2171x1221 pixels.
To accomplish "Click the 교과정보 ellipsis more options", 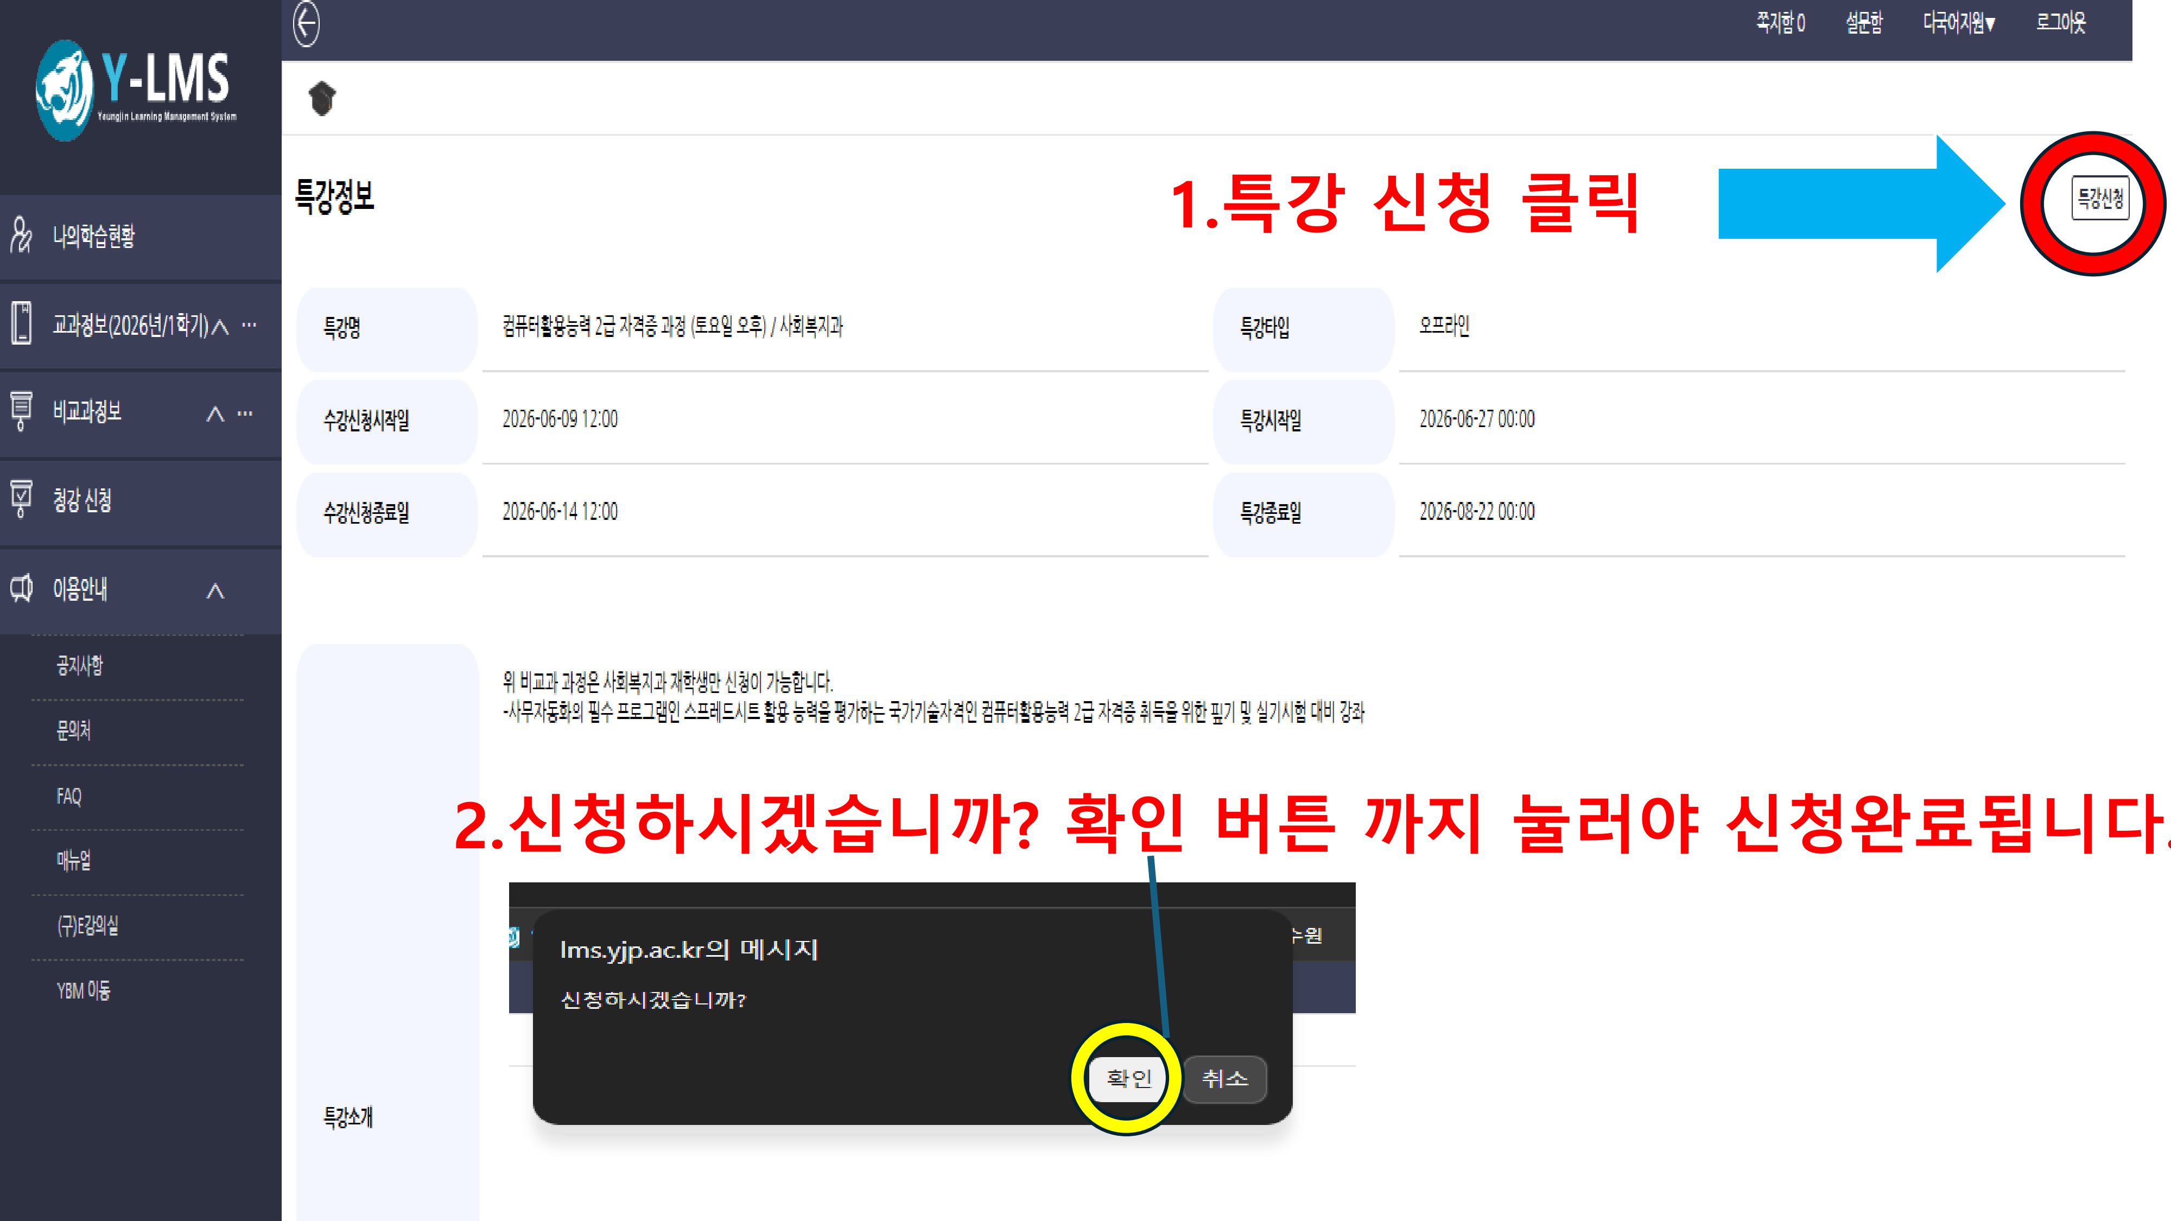I will click(250, 325).
